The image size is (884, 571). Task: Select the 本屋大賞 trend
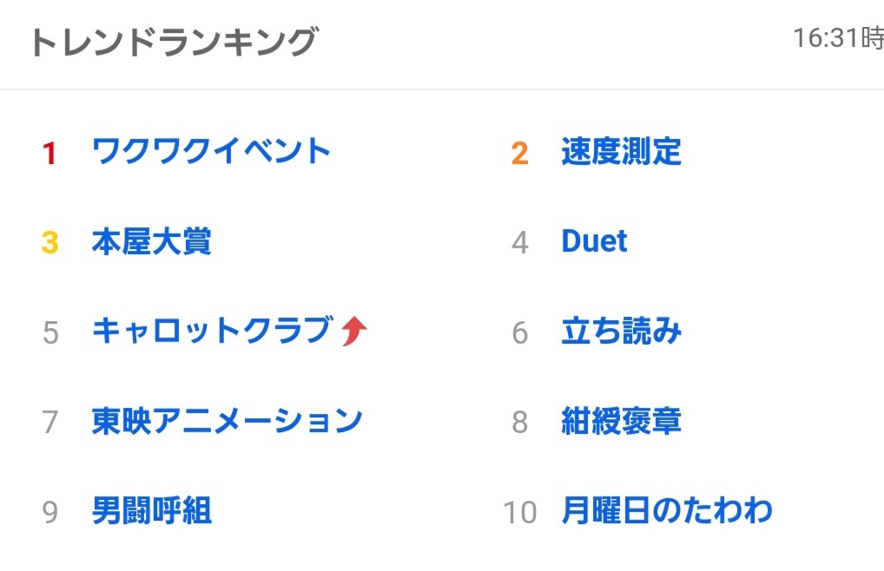point(152,241)
